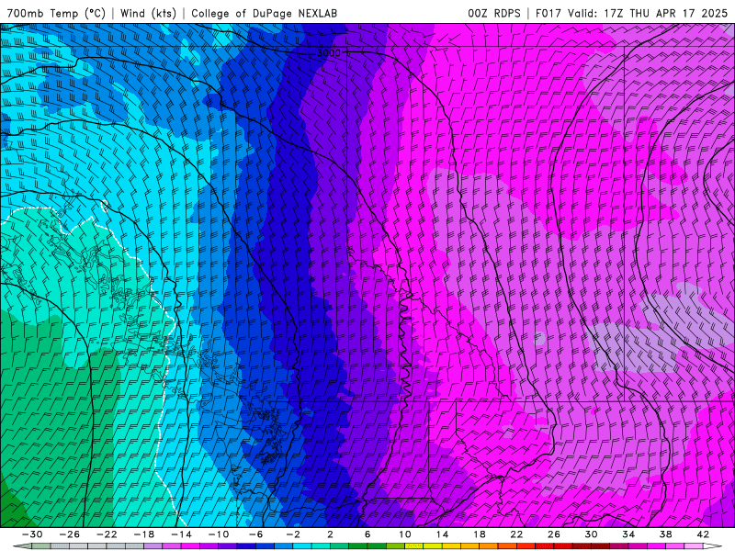735x551 pixels.
Task: Click the "F017 Valid: 17Z THU APR 17 2025" text
Action: click(631, 13)
